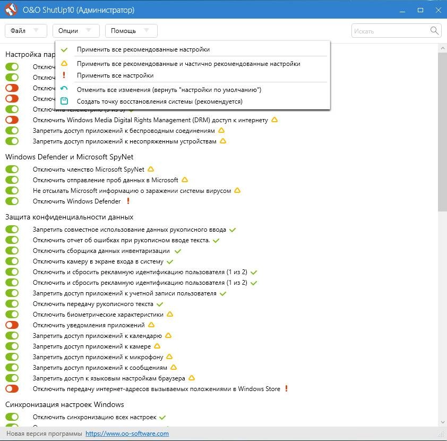
Task: Click 'Отключить отправление проб данных в Microsoft' label
Action: tap(106, 180)
